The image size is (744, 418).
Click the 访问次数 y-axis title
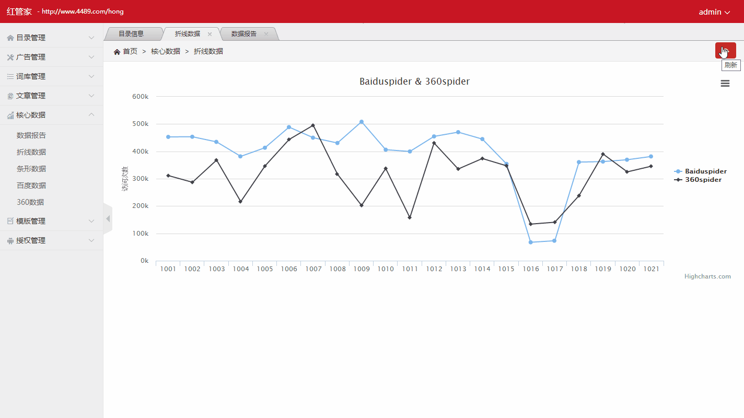tap(125, 179)
